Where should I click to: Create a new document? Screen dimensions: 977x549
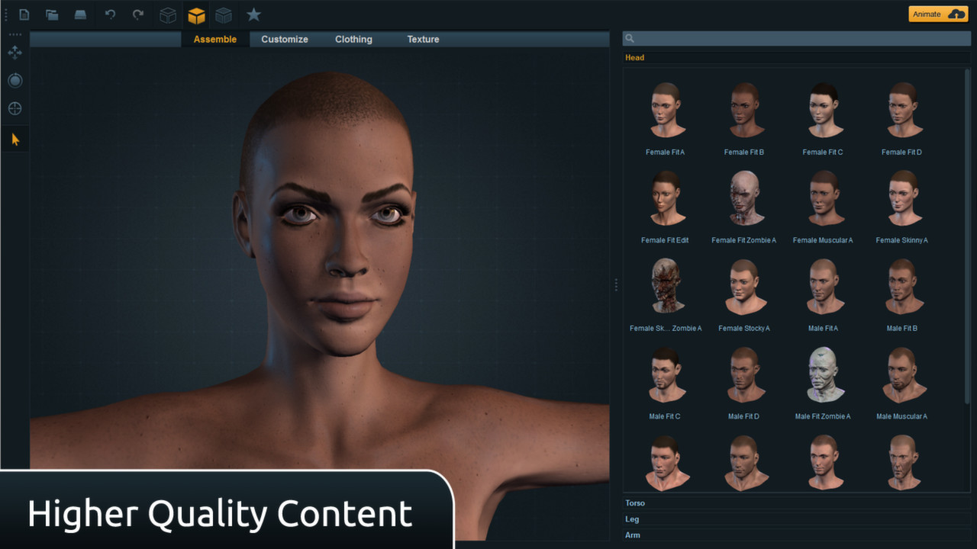coord(23,14)
